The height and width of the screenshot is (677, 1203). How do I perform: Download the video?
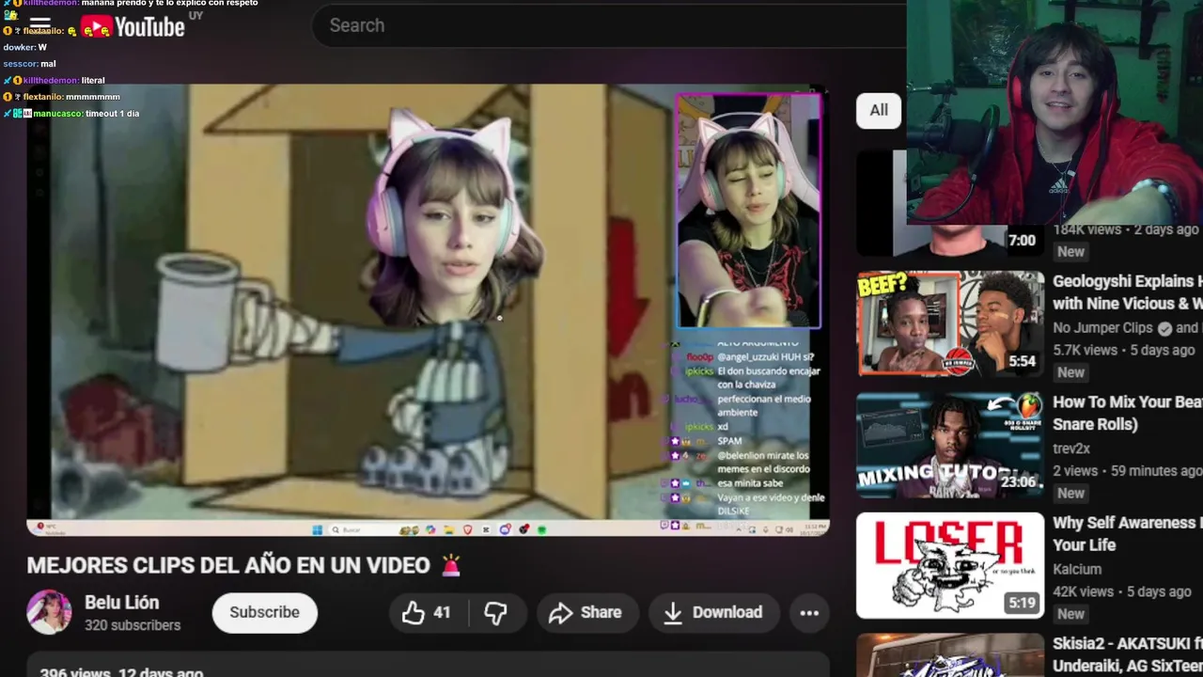click(x=713, y=612)
